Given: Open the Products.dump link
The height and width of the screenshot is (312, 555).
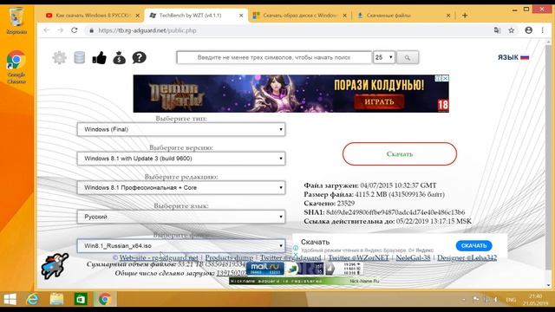Looking at the screenshot, I should point(229,257).
